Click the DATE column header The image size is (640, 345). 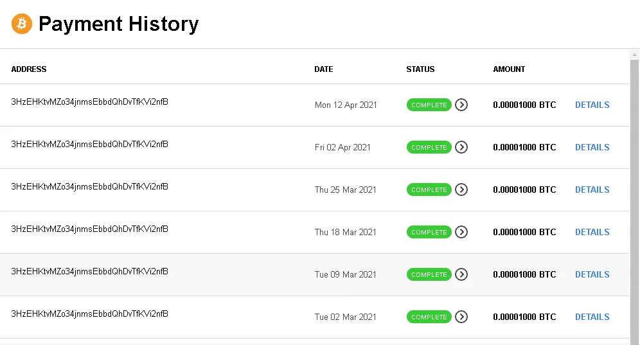(x=324, y=69)
